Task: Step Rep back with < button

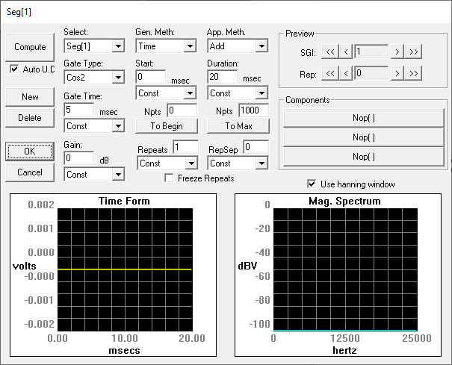Action: click(x=346, y=73)
